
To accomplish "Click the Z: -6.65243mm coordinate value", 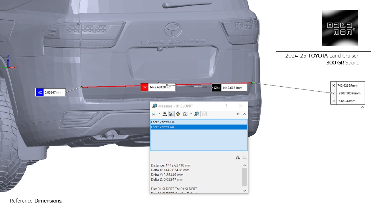I will [x=346, y=101].
